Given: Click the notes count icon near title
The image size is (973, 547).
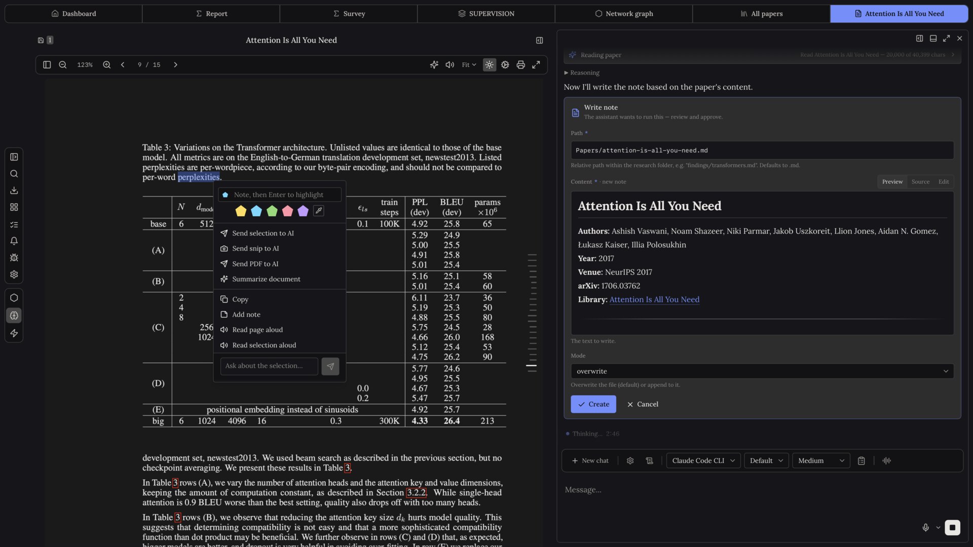Looking at the screenshot, I should pyautogui.click(x=46, y=40).
